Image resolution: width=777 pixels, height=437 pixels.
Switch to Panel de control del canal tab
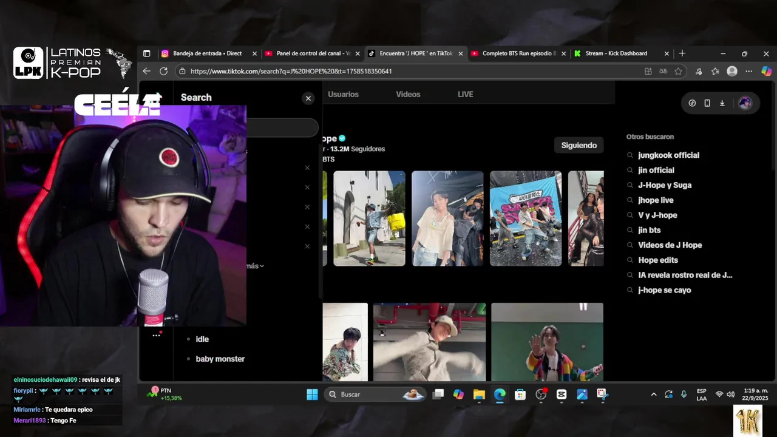pos(313,53)
